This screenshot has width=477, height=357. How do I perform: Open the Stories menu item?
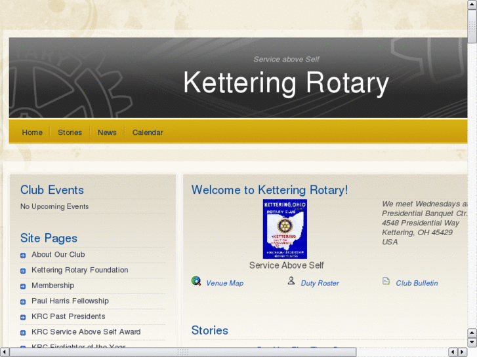[70, 132]
